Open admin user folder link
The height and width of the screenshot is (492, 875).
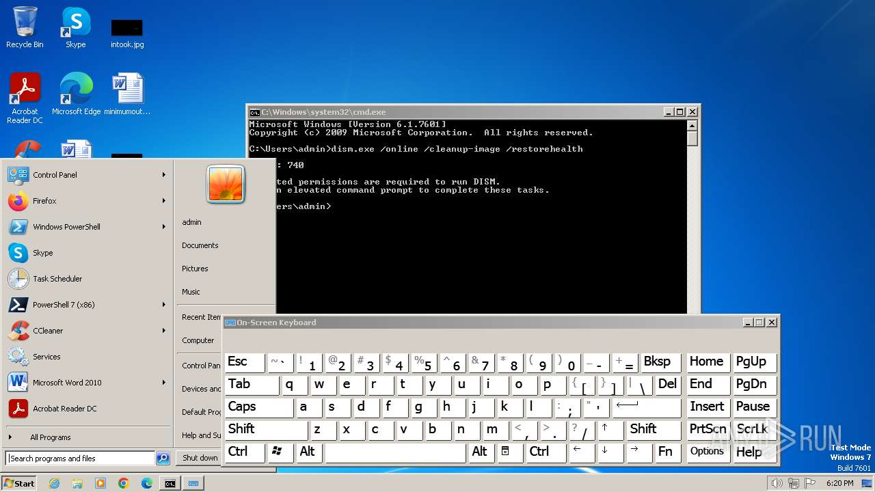[191, 222]
